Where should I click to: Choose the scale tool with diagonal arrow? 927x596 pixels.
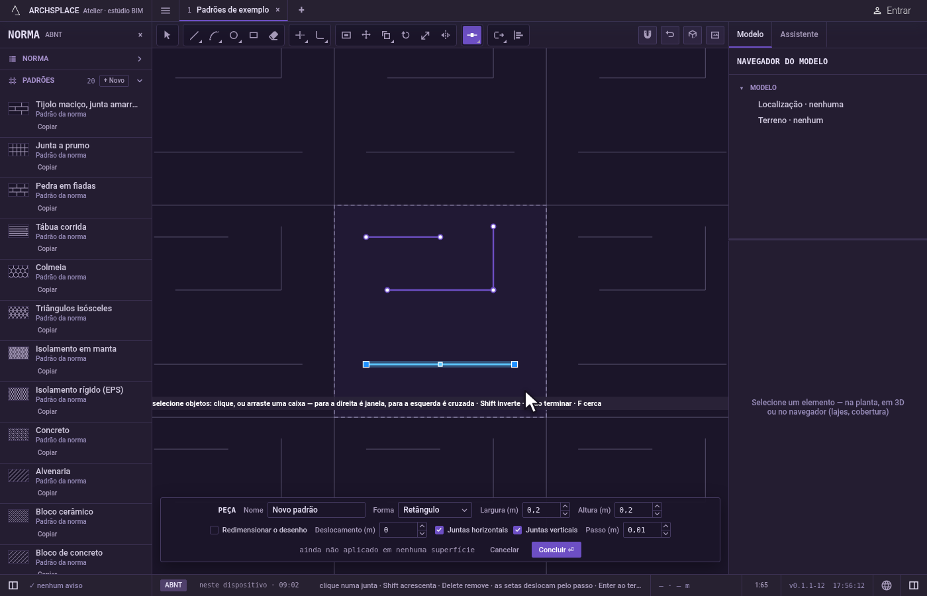(426, 35)
